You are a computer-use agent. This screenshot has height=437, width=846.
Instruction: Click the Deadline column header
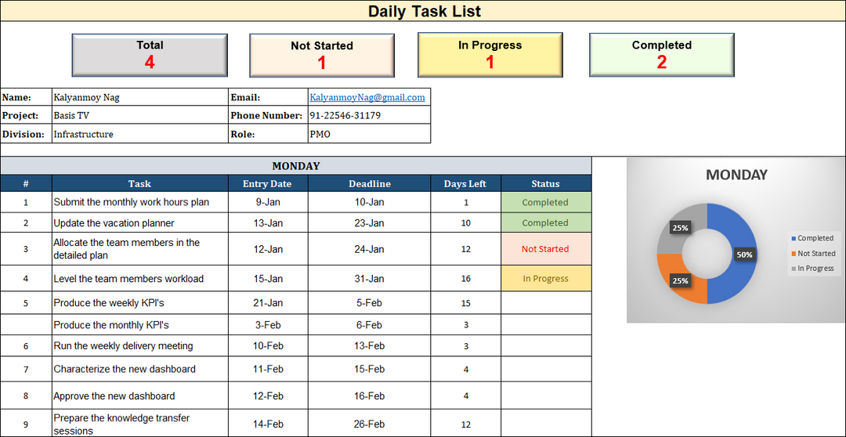(x=369, y=184)
